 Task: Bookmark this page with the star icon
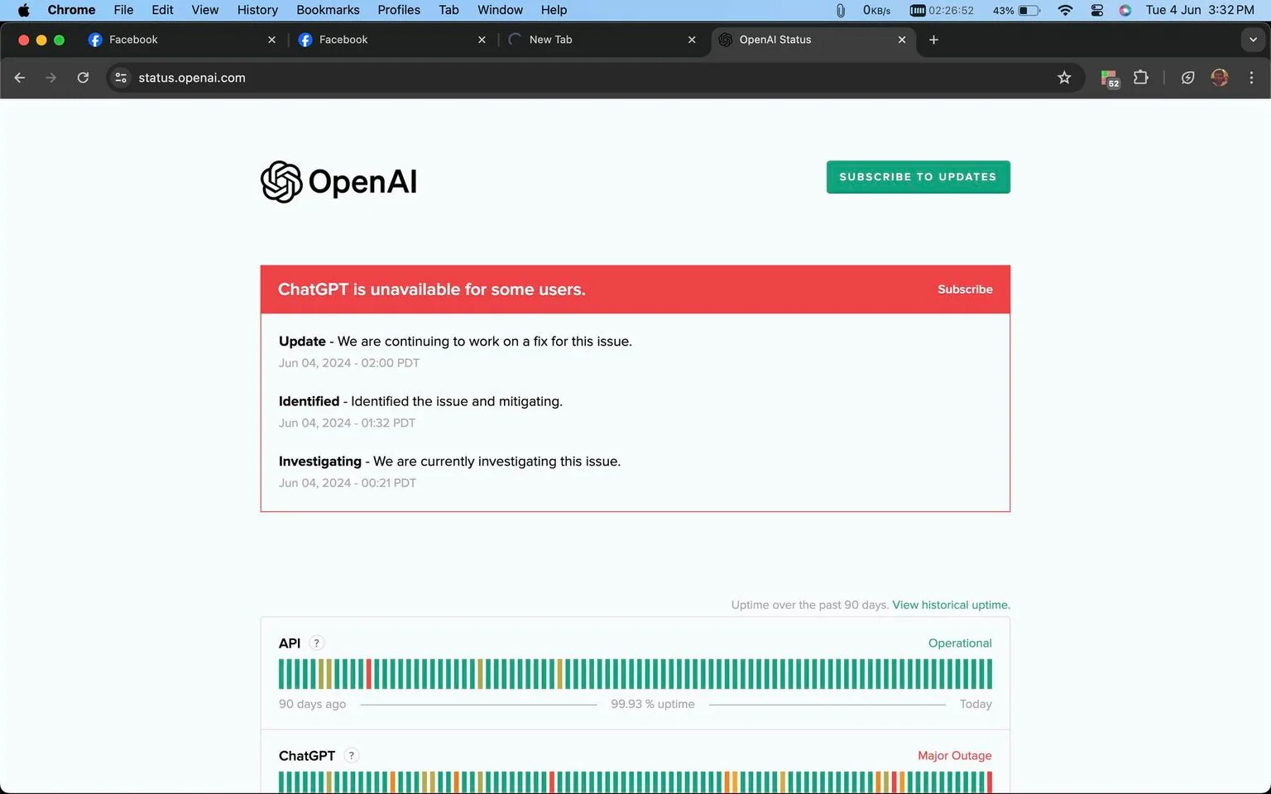[x=1064, y=78]
